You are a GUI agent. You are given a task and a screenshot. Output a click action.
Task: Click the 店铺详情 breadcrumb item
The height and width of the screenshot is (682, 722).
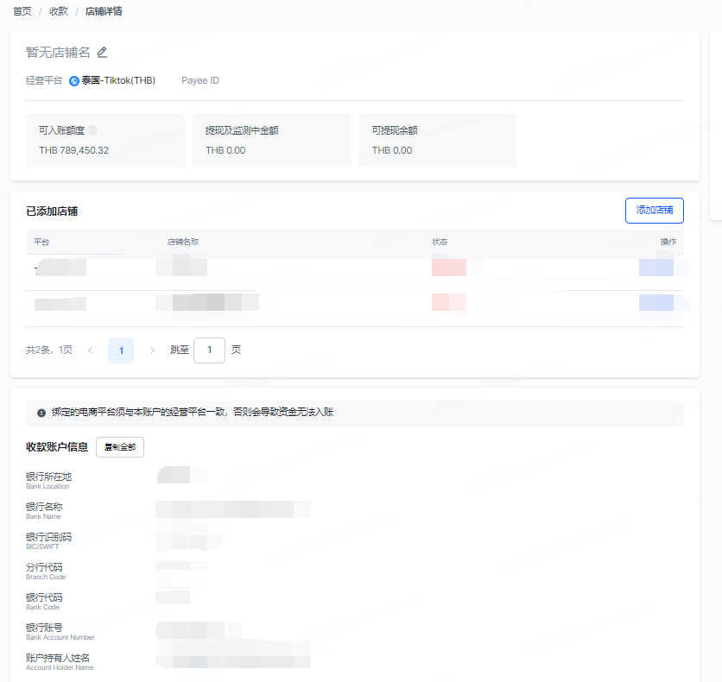pyautogui.click(x=104, y=11)
